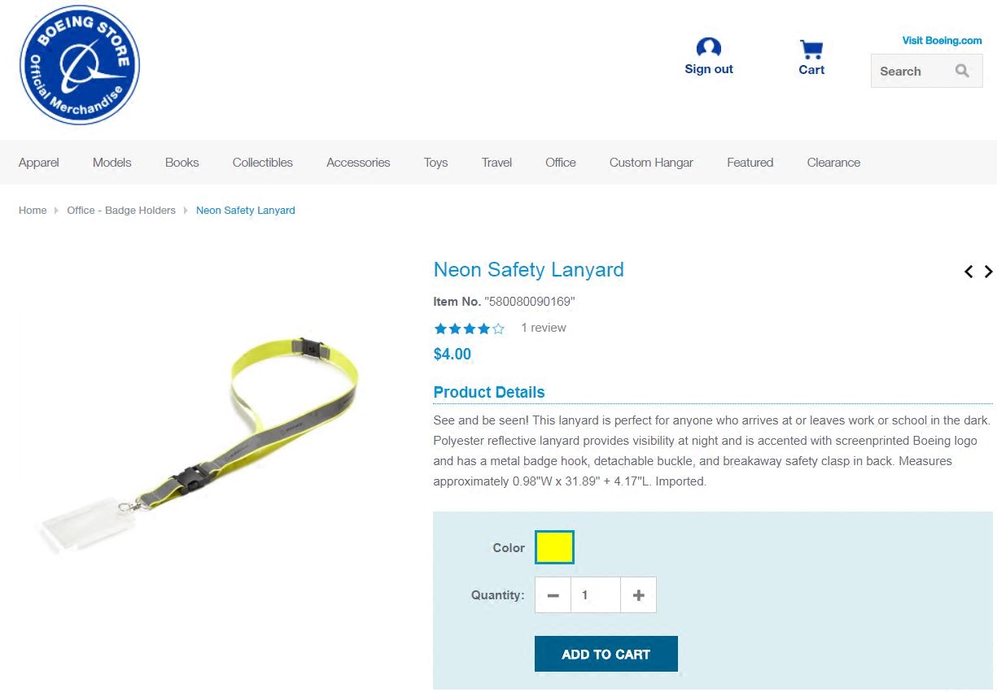This screenshot has width=997, height=692.
Task: Open the Custom Hangar menu
Action: (x=651, y=163)
